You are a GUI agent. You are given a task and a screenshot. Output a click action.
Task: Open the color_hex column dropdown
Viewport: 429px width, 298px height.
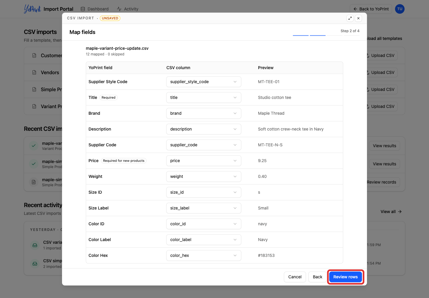(x=204, y=255)
